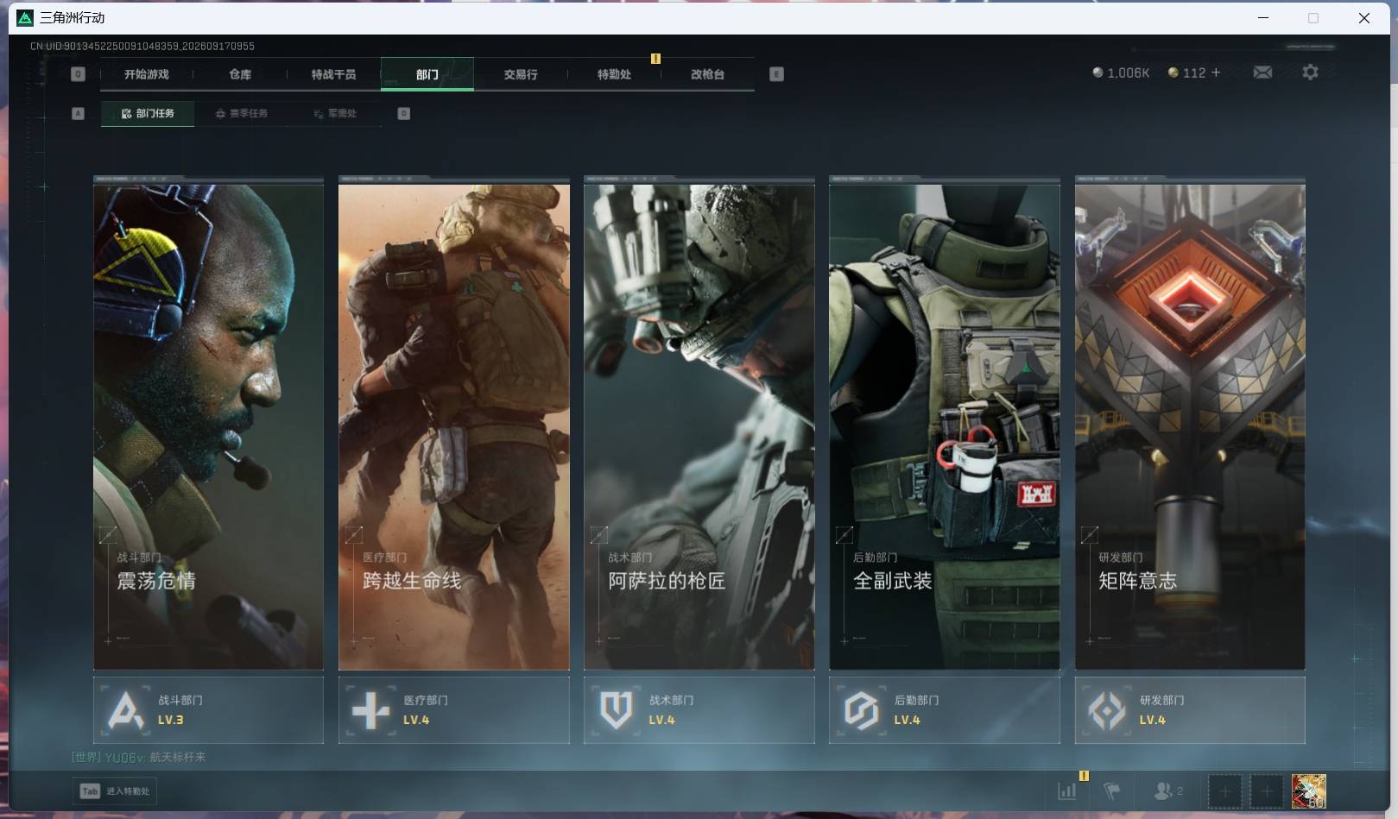The image size is (1398, 819).
Task: Click the 战斗部门 triangle emblem icon
Action: (x=126, y=710)
